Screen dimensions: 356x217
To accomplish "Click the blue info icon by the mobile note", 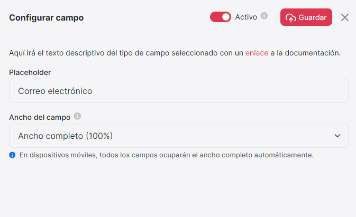I will click(12, 155).
